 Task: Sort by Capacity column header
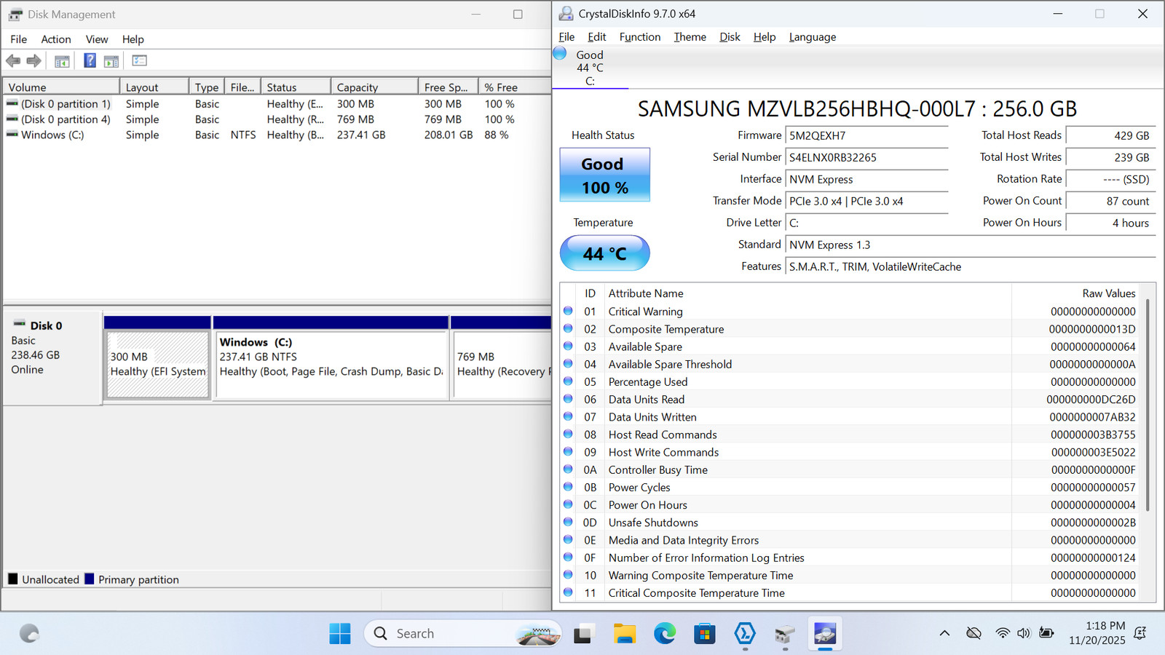pyautogui.click(x=374, y=87)
